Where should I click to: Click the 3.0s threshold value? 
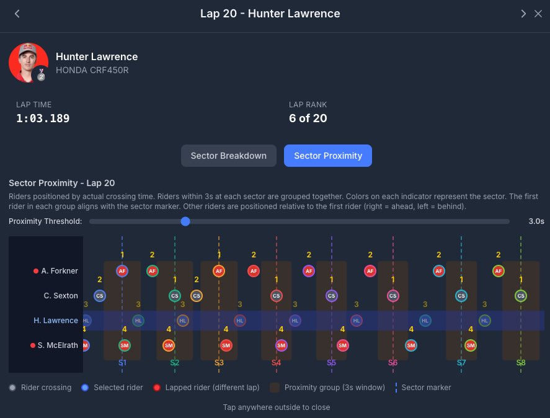coord(536,221)
